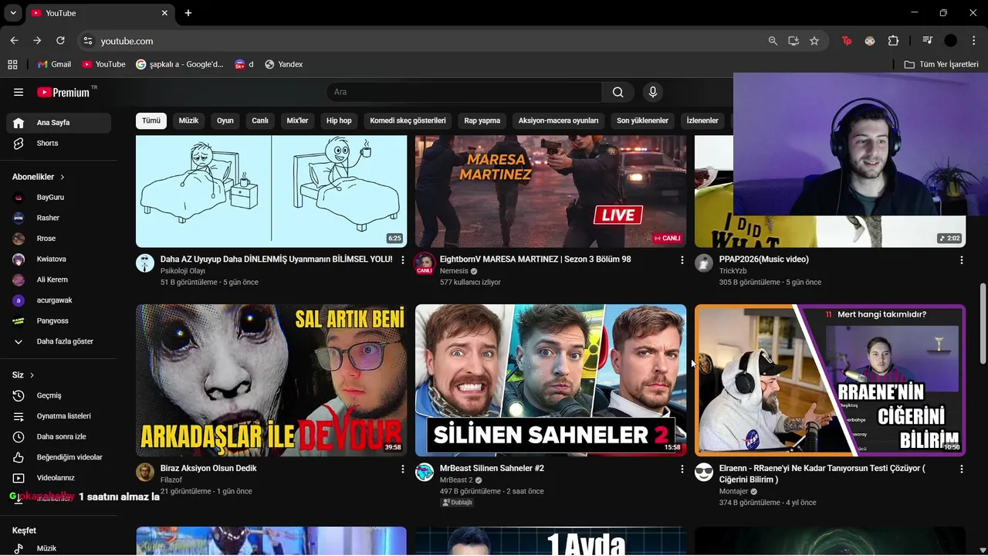Open Daha AZ Uyuyup video title

[276, 259]
